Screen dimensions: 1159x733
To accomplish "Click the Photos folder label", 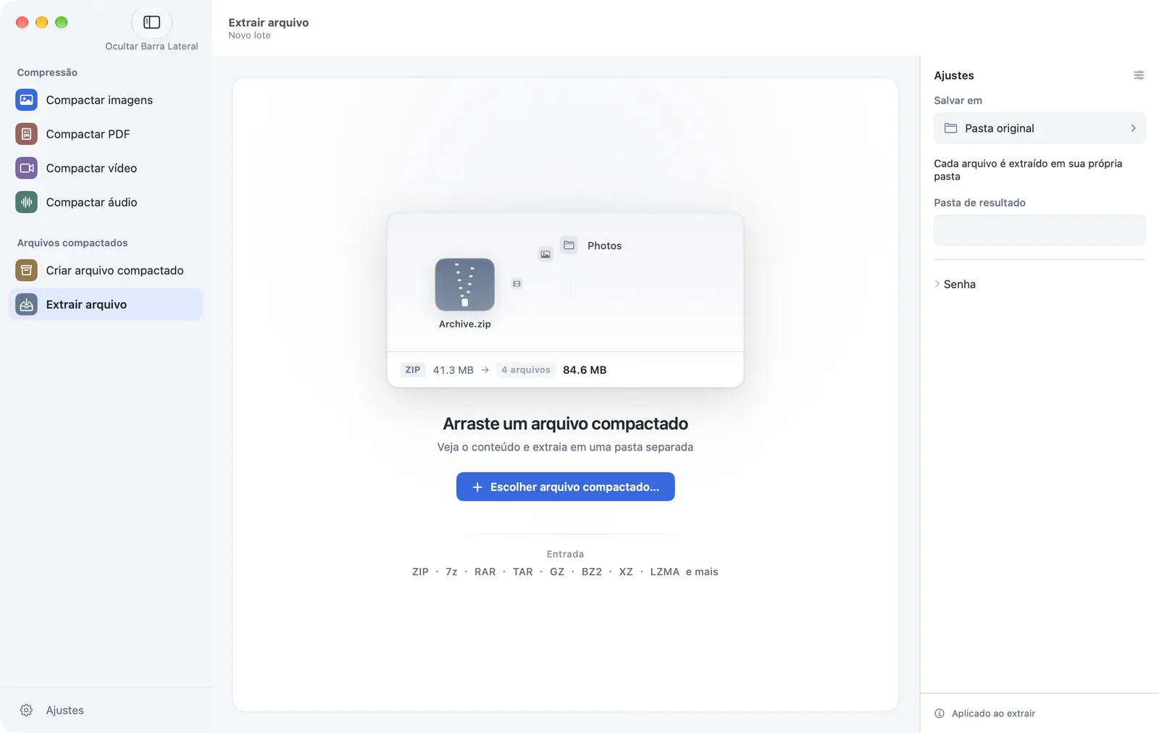I will pyautogui.click(x=605, y=246).
